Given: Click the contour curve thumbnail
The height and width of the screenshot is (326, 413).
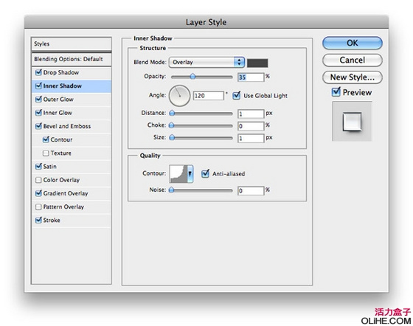Looking at the screenshot, I should click(x=178, y=173).
